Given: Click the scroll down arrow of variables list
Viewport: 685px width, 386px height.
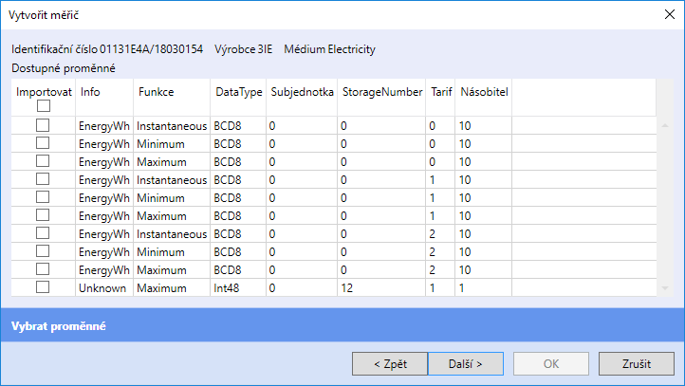Looking at the screenshot, I should pos(665,288).
